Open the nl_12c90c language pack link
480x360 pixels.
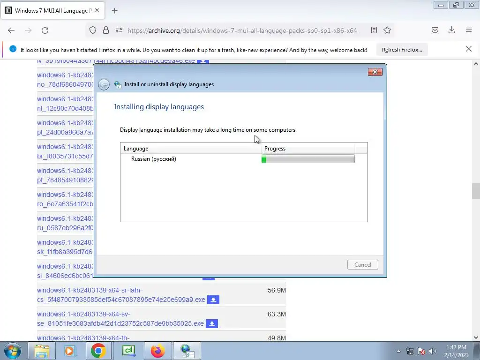pos(65,104)
